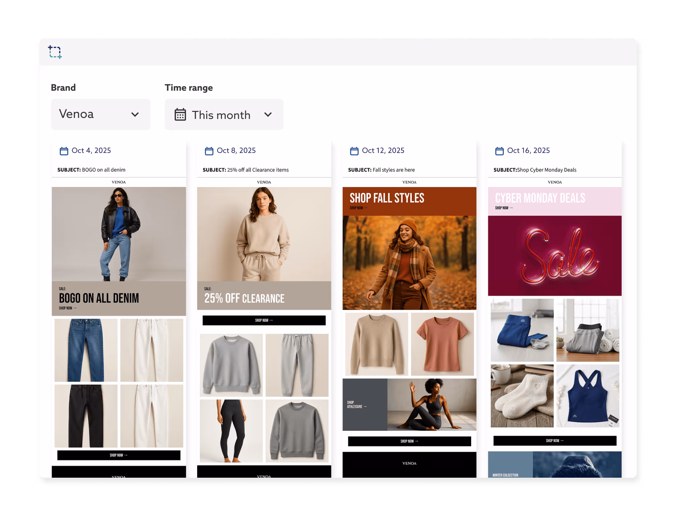Click calendar icon beside Oct 4, 2025
This screenshot has height=516, width=677.
(64, 151)
